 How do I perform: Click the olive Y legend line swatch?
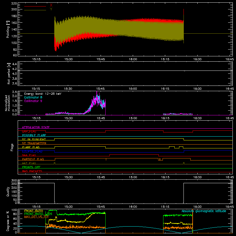pyautogui.click(x=35, y=10)
